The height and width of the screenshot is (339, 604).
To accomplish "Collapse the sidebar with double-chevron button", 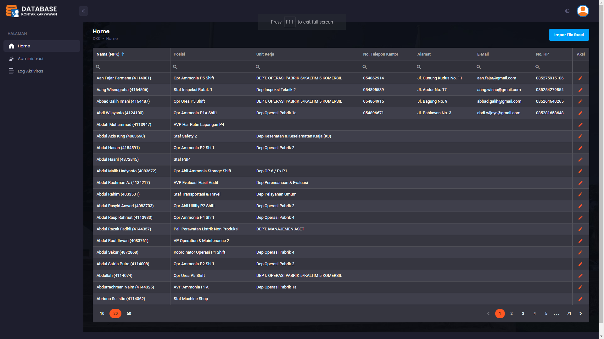I will point(83,11).
